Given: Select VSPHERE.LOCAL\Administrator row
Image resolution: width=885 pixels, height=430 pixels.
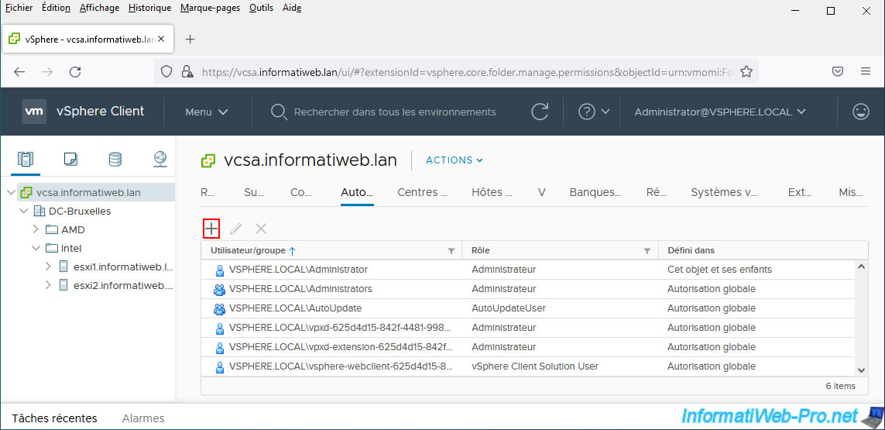Looking at the screenshot, I should click(x=527, y=270).
